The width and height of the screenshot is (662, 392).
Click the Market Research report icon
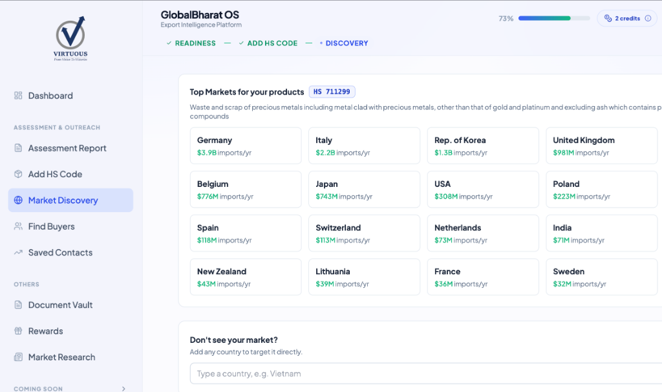coord(18,357)
